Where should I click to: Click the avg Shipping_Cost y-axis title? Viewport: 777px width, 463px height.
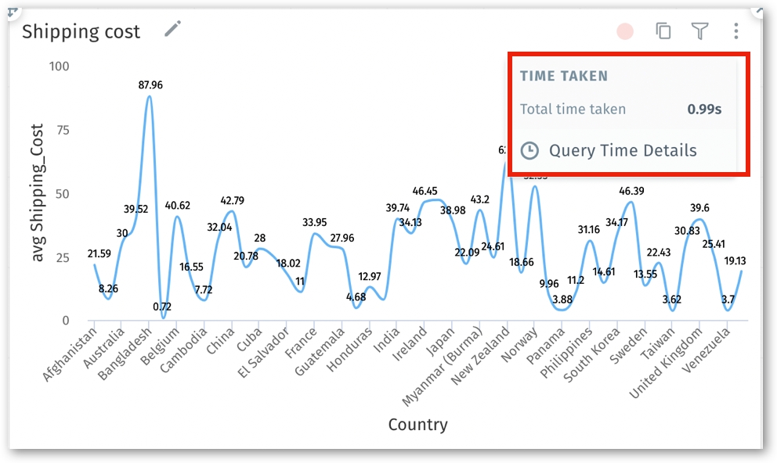point(38,192)
